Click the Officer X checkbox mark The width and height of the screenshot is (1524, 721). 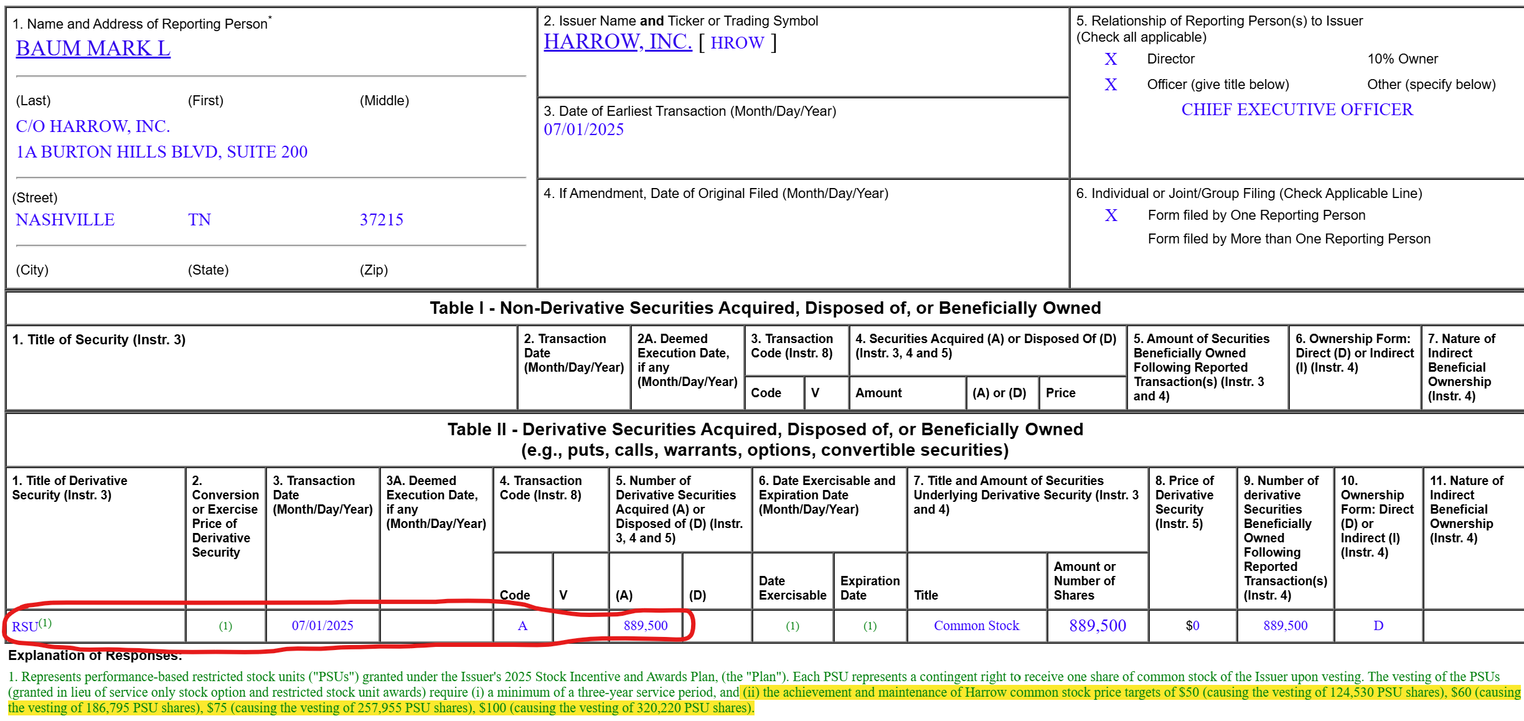(x=1111, y=85)
